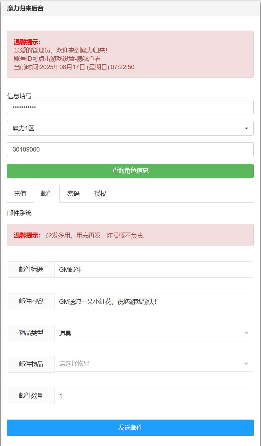Open the 密码 tab
This screenshot has width=261, height=446.
(73, 194)
